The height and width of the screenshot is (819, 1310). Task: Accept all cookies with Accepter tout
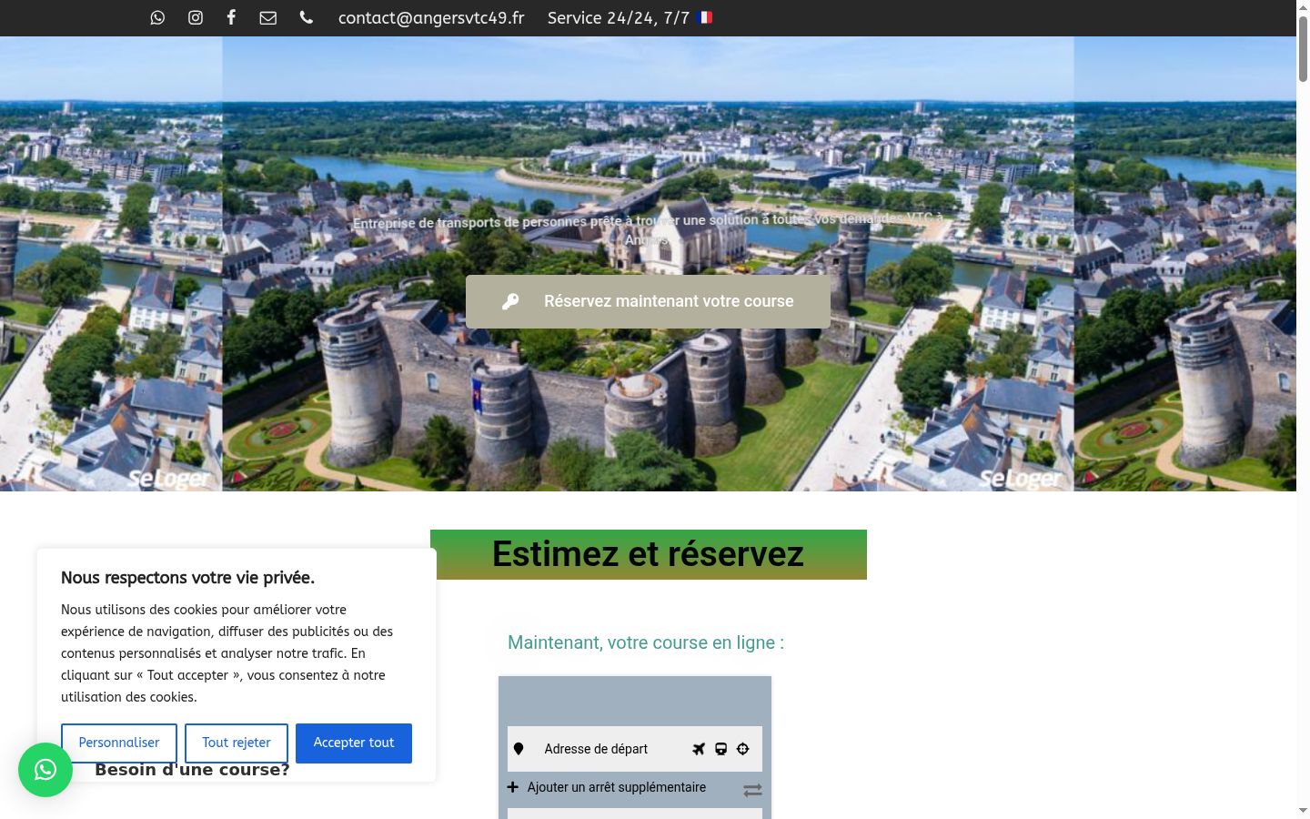[354, 743]
